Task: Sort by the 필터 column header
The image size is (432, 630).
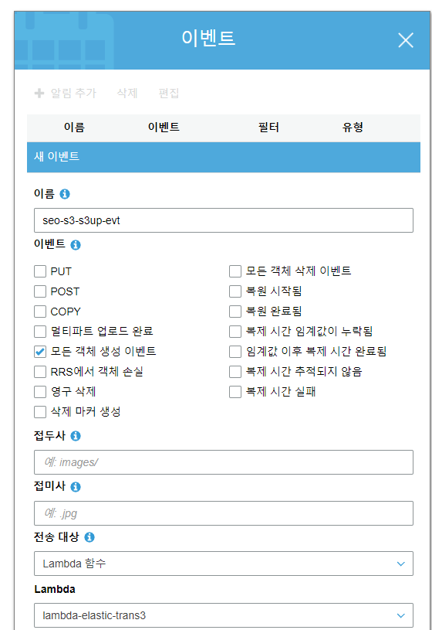Action: click(268, 128)
